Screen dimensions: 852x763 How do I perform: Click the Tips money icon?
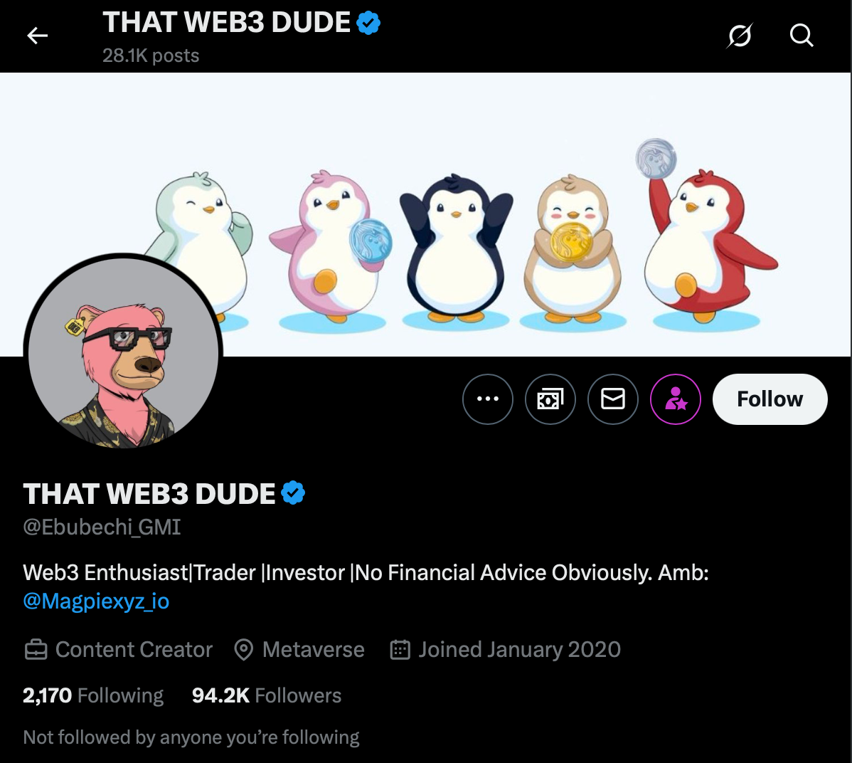pos(550,399)
